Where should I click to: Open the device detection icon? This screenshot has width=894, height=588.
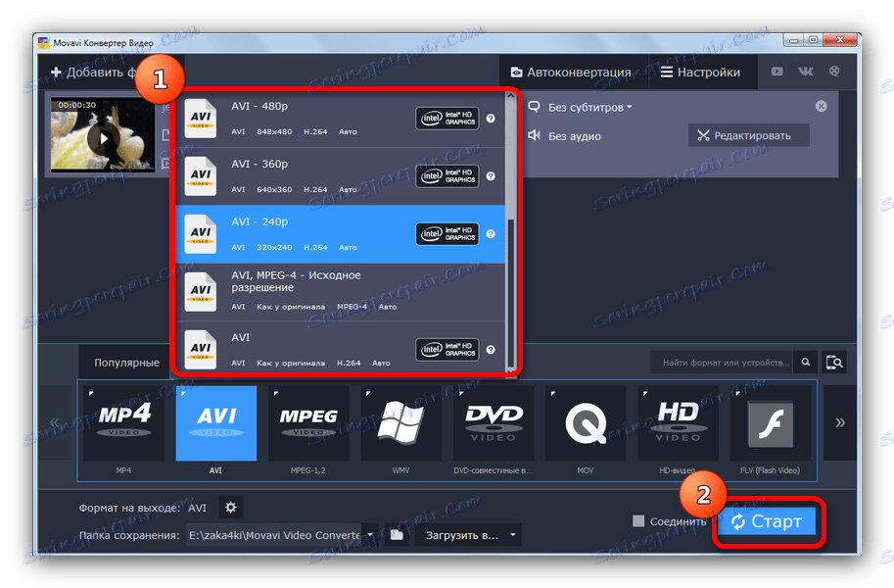pyautogui.click(x=834, y=362)
